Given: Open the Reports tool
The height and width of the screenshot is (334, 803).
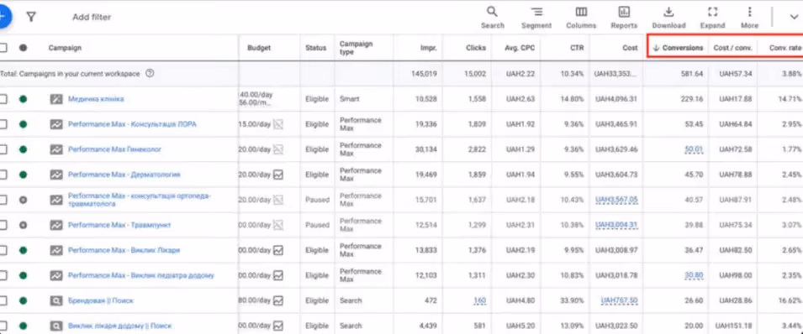Looking at the screenshot, I should pyautogui.click(x=624, y=18).
